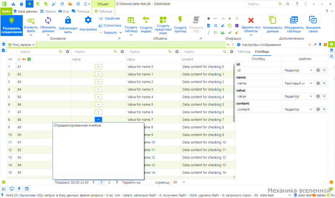Open Файл menu

[6, 11]
